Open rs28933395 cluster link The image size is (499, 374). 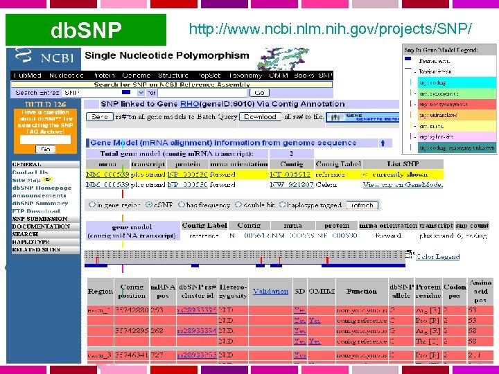[x=197, y=310]
